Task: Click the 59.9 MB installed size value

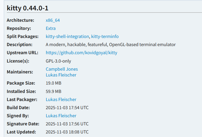Action: click(x=53, y=91)
